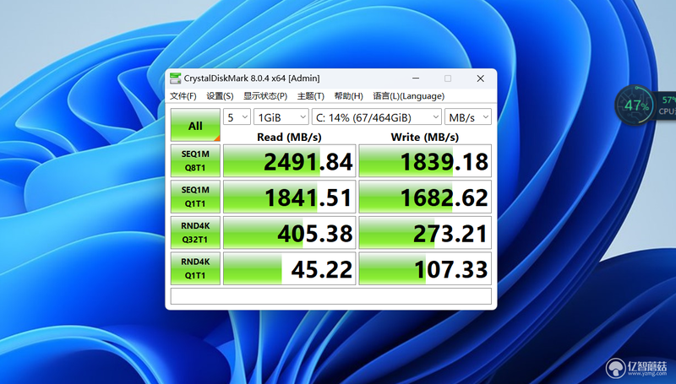
Task: Click the CrystalDiskMark app icon in title bar
Action: click(176, 78)
